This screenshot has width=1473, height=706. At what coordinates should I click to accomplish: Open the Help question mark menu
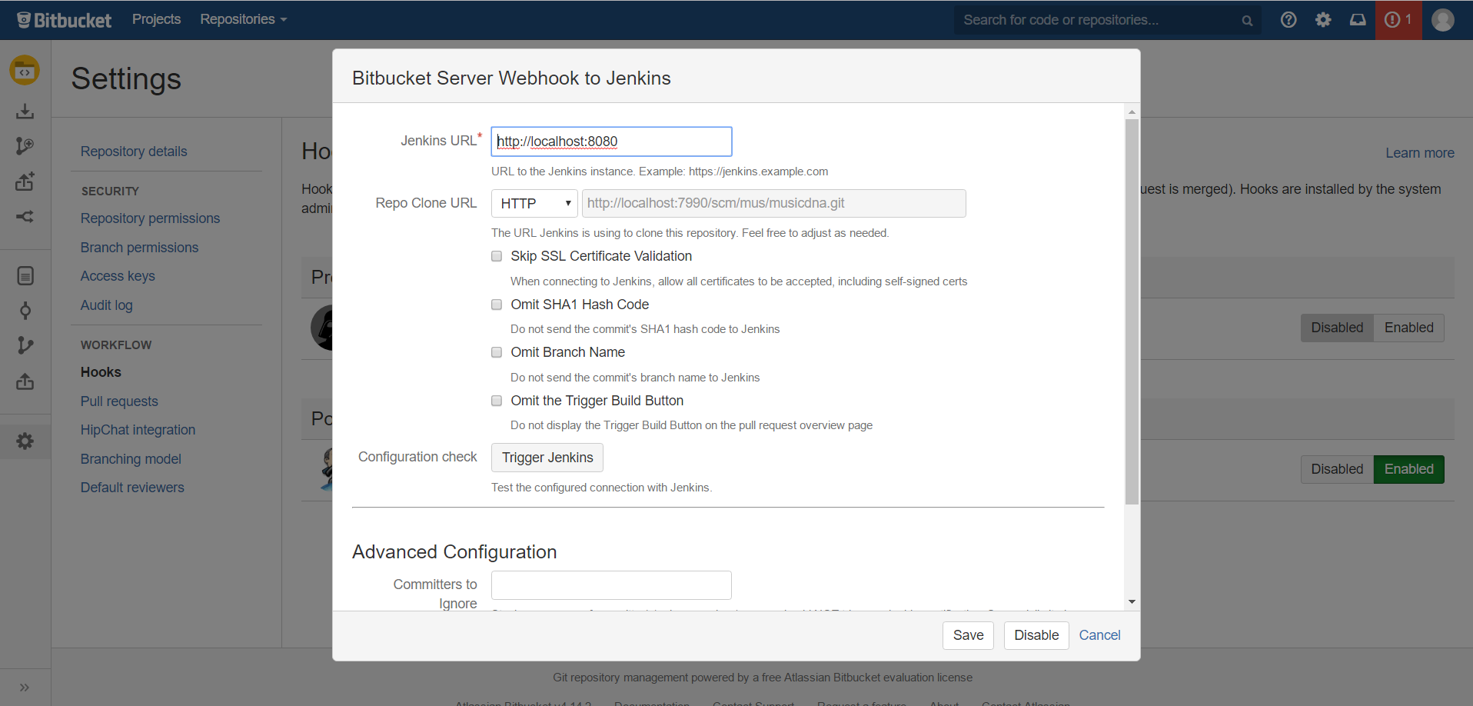pyautogui.click(x=1288, y=20)
